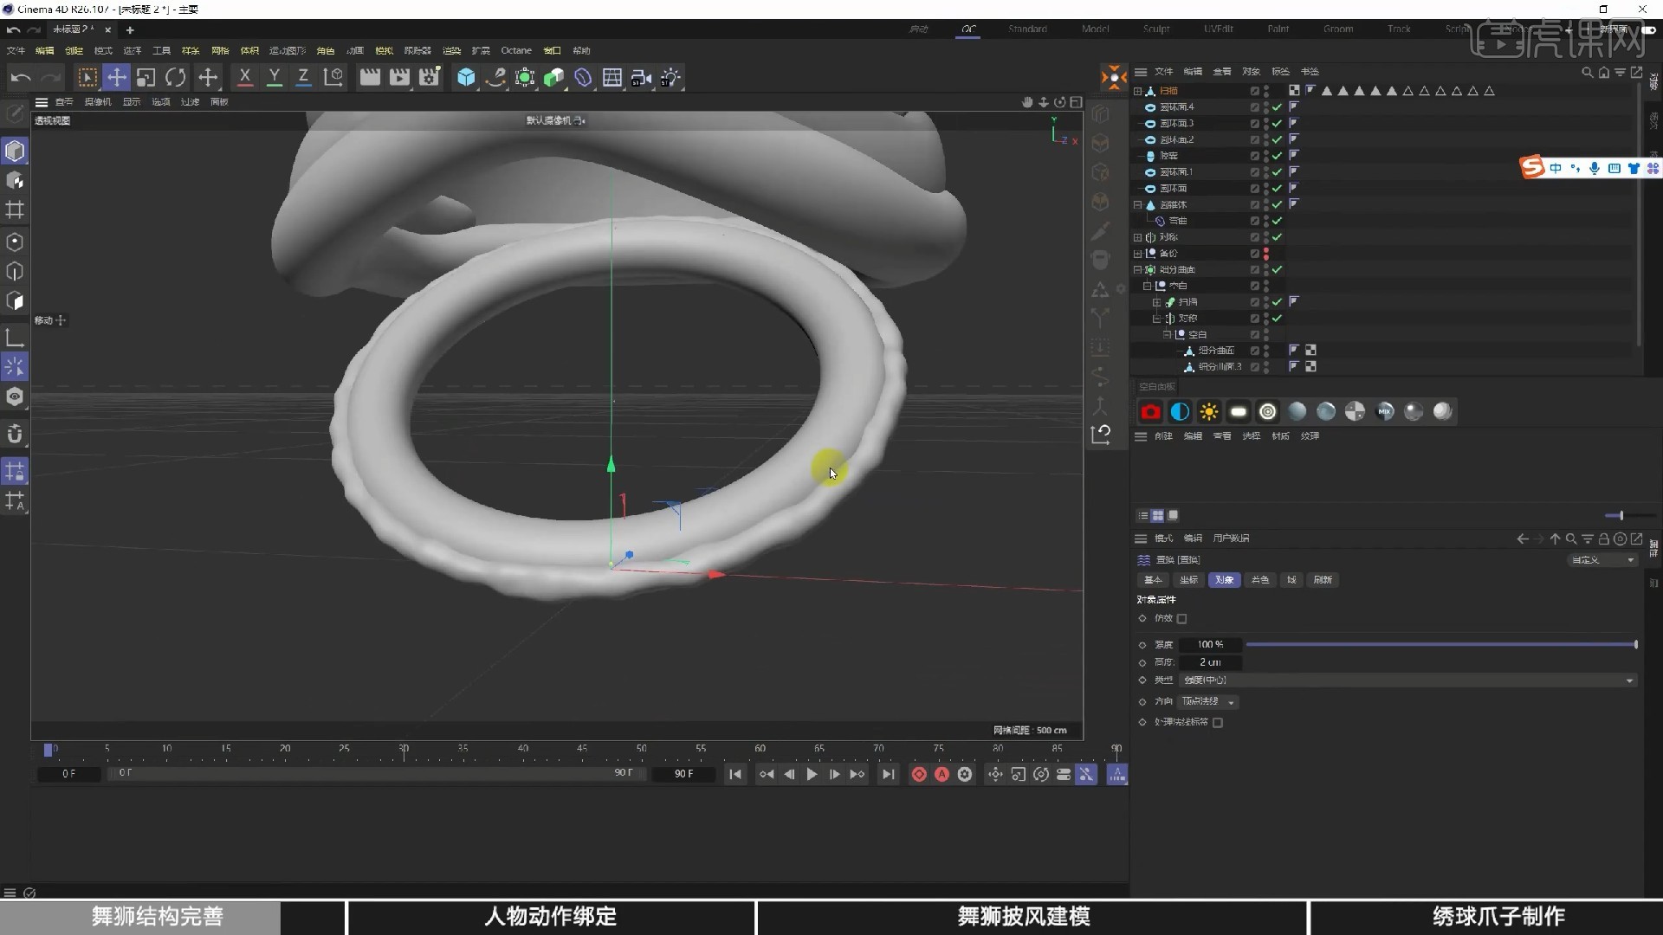
Task: Click the 高度 value field
Action: click(1210, 662)
